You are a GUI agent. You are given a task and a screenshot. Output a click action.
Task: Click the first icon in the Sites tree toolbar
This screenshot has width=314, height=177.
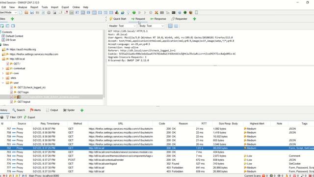[x=2, y=26]
